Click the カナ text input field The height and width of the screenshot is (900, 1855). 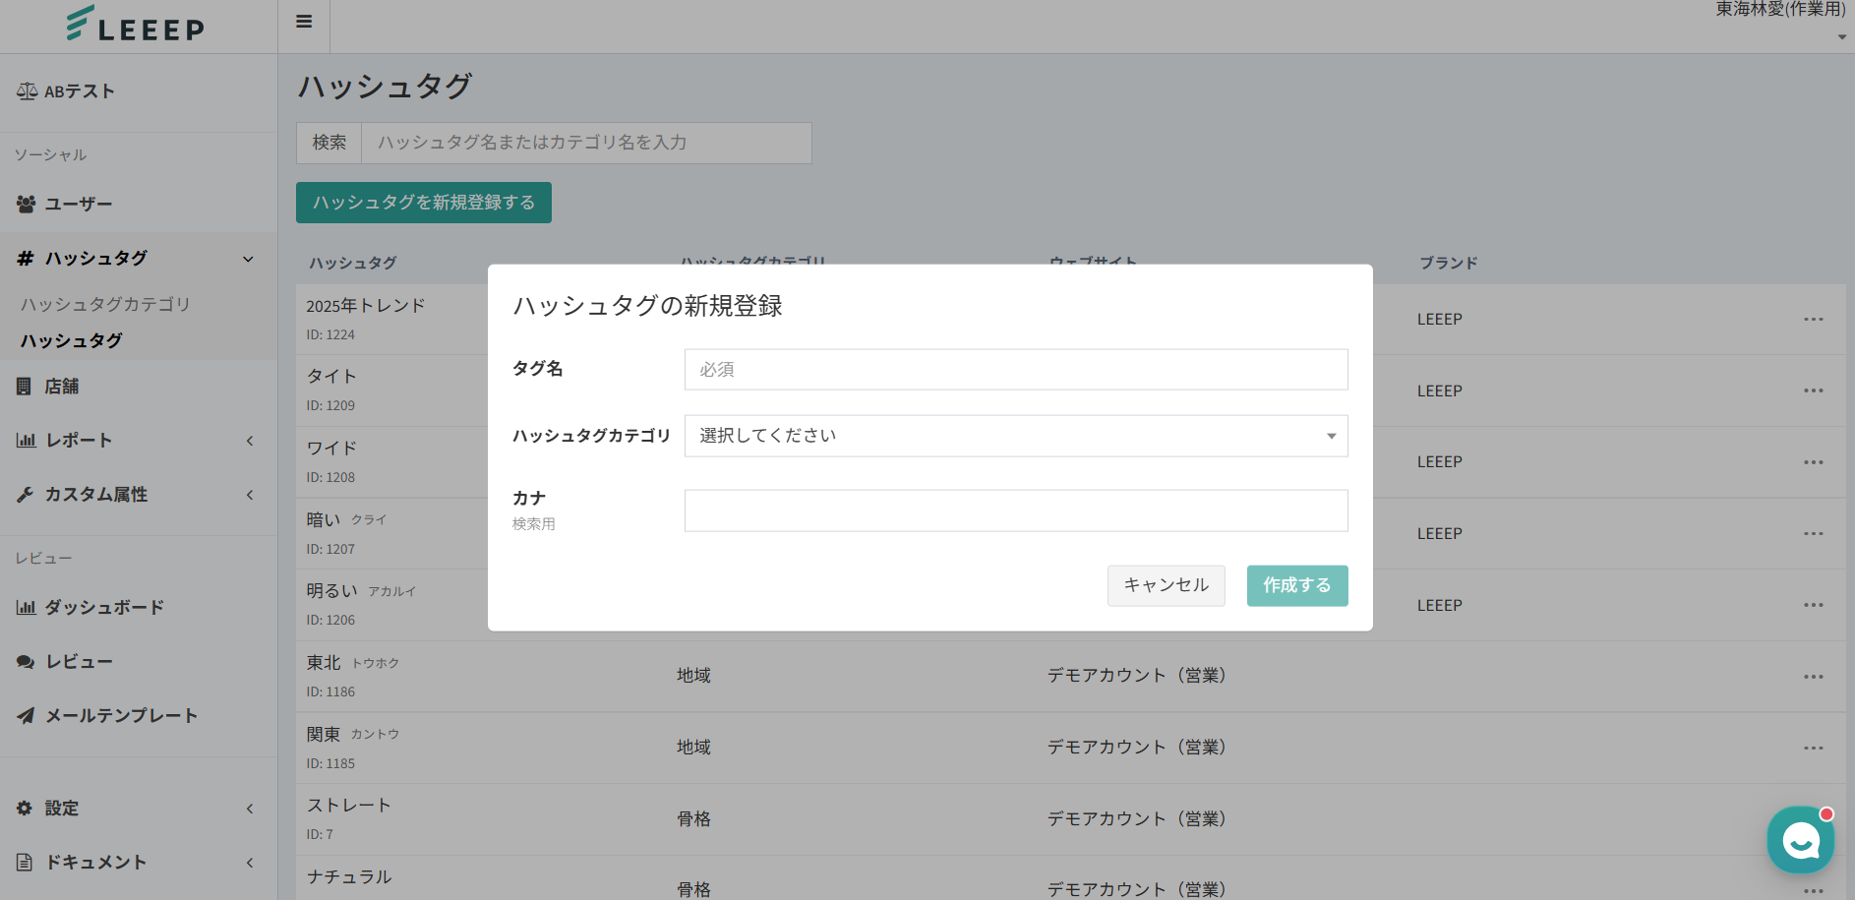tap(1015, 510)
